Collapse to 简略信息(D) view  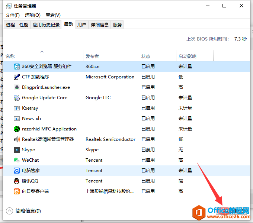click(23, 211)
